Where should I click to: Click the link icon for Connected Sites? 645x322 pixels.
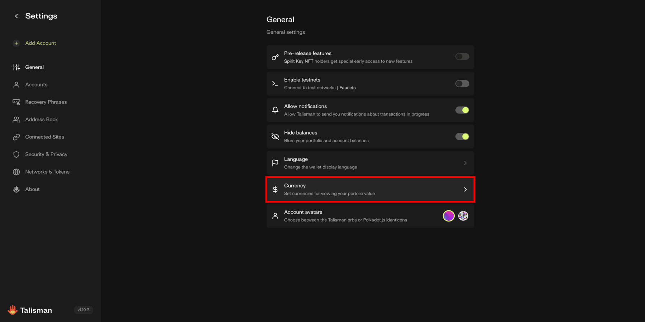[16, 137]
